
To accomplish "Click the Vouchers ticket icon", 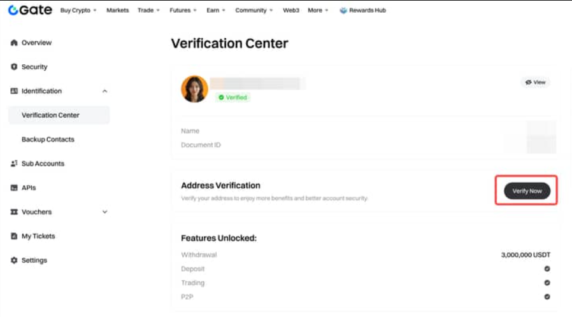I will coord(14,212).
